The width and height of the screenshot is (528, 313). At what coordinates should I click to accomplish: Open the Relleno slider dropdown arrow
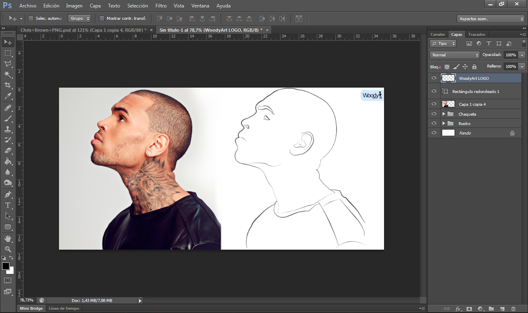pyautogui.click(x=522, y=66)
